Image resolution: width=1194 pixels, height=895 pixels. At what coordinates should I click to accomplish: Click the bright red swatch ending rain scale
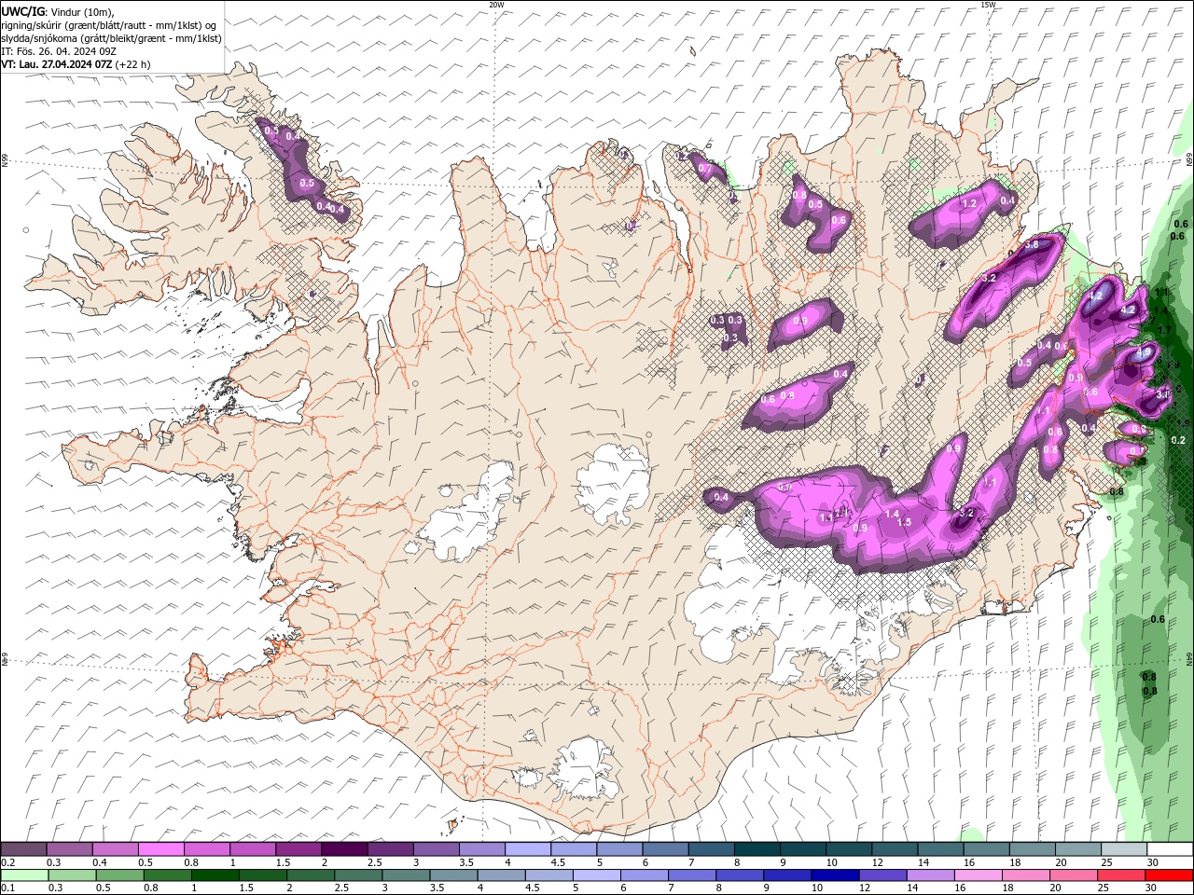pos(1169,875)
